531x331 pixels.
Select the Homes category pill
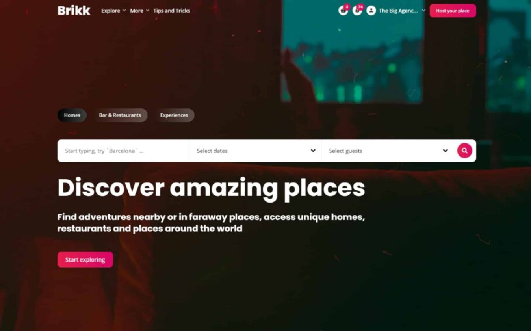tap(72, 115)
